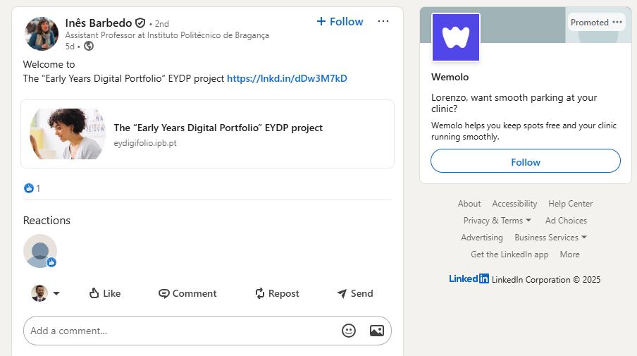This screenshot has width=637, height=356.
Task: Open the three-dot menu on Inês Barbedo's post
Action: (x=383, y=22)
